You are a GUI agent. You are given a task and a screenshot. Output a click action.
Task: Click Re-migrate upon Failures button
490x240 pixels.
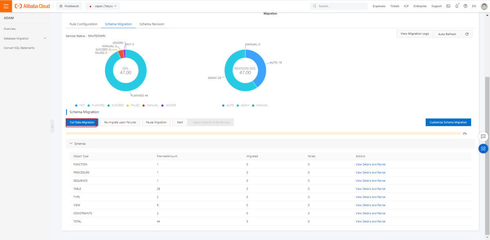[x=120, y=122]
